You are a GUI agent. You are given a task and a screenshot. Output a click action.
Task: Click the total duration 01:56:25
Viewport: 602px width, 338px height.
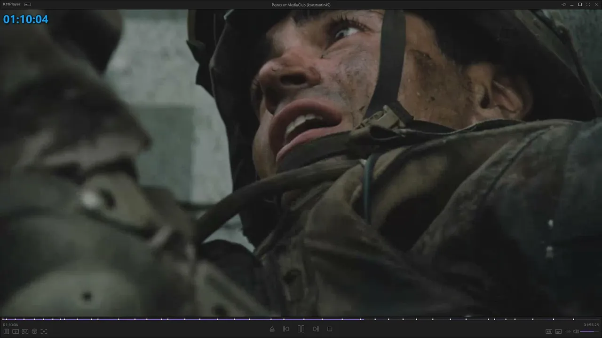pos(591,325)
